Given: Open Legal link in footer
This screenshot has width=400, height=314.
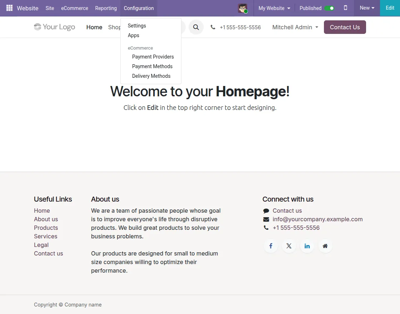Looking at the screenshot, I should (x=41, y=245).
